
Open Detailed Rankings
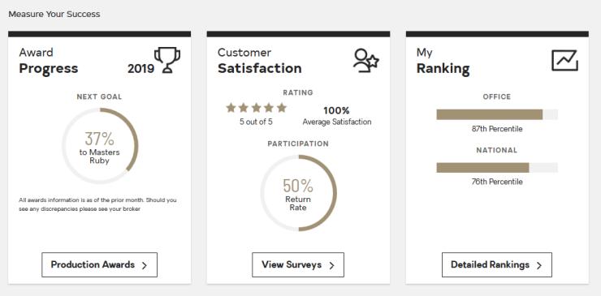click(497, 264)
